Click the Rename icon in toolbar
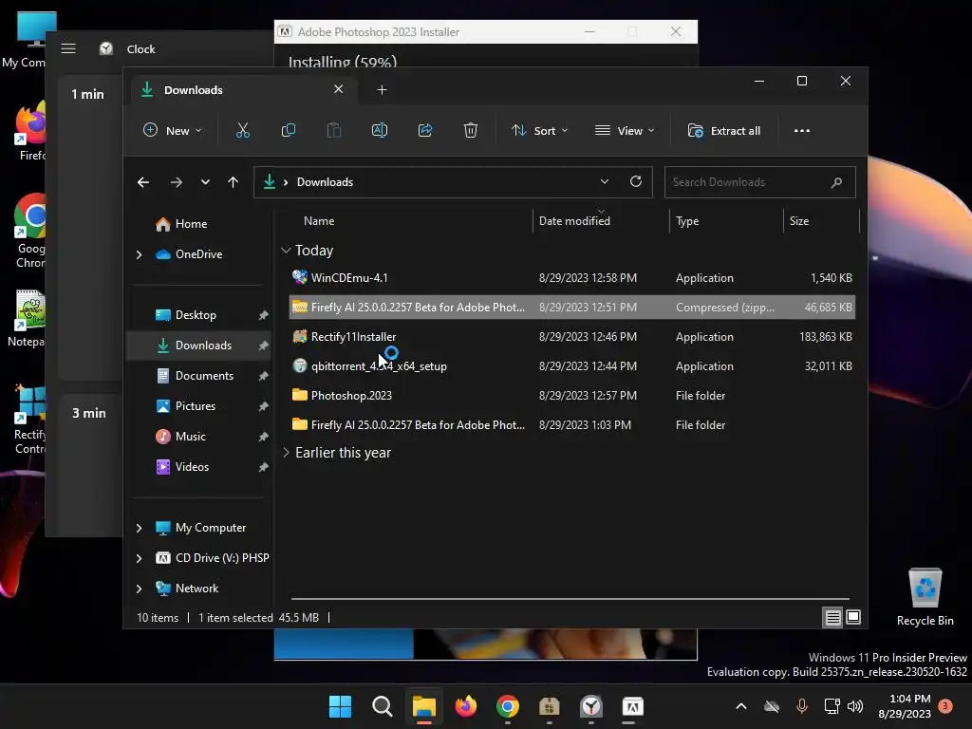Screen dimensions: 972x729 coord(380,130)
